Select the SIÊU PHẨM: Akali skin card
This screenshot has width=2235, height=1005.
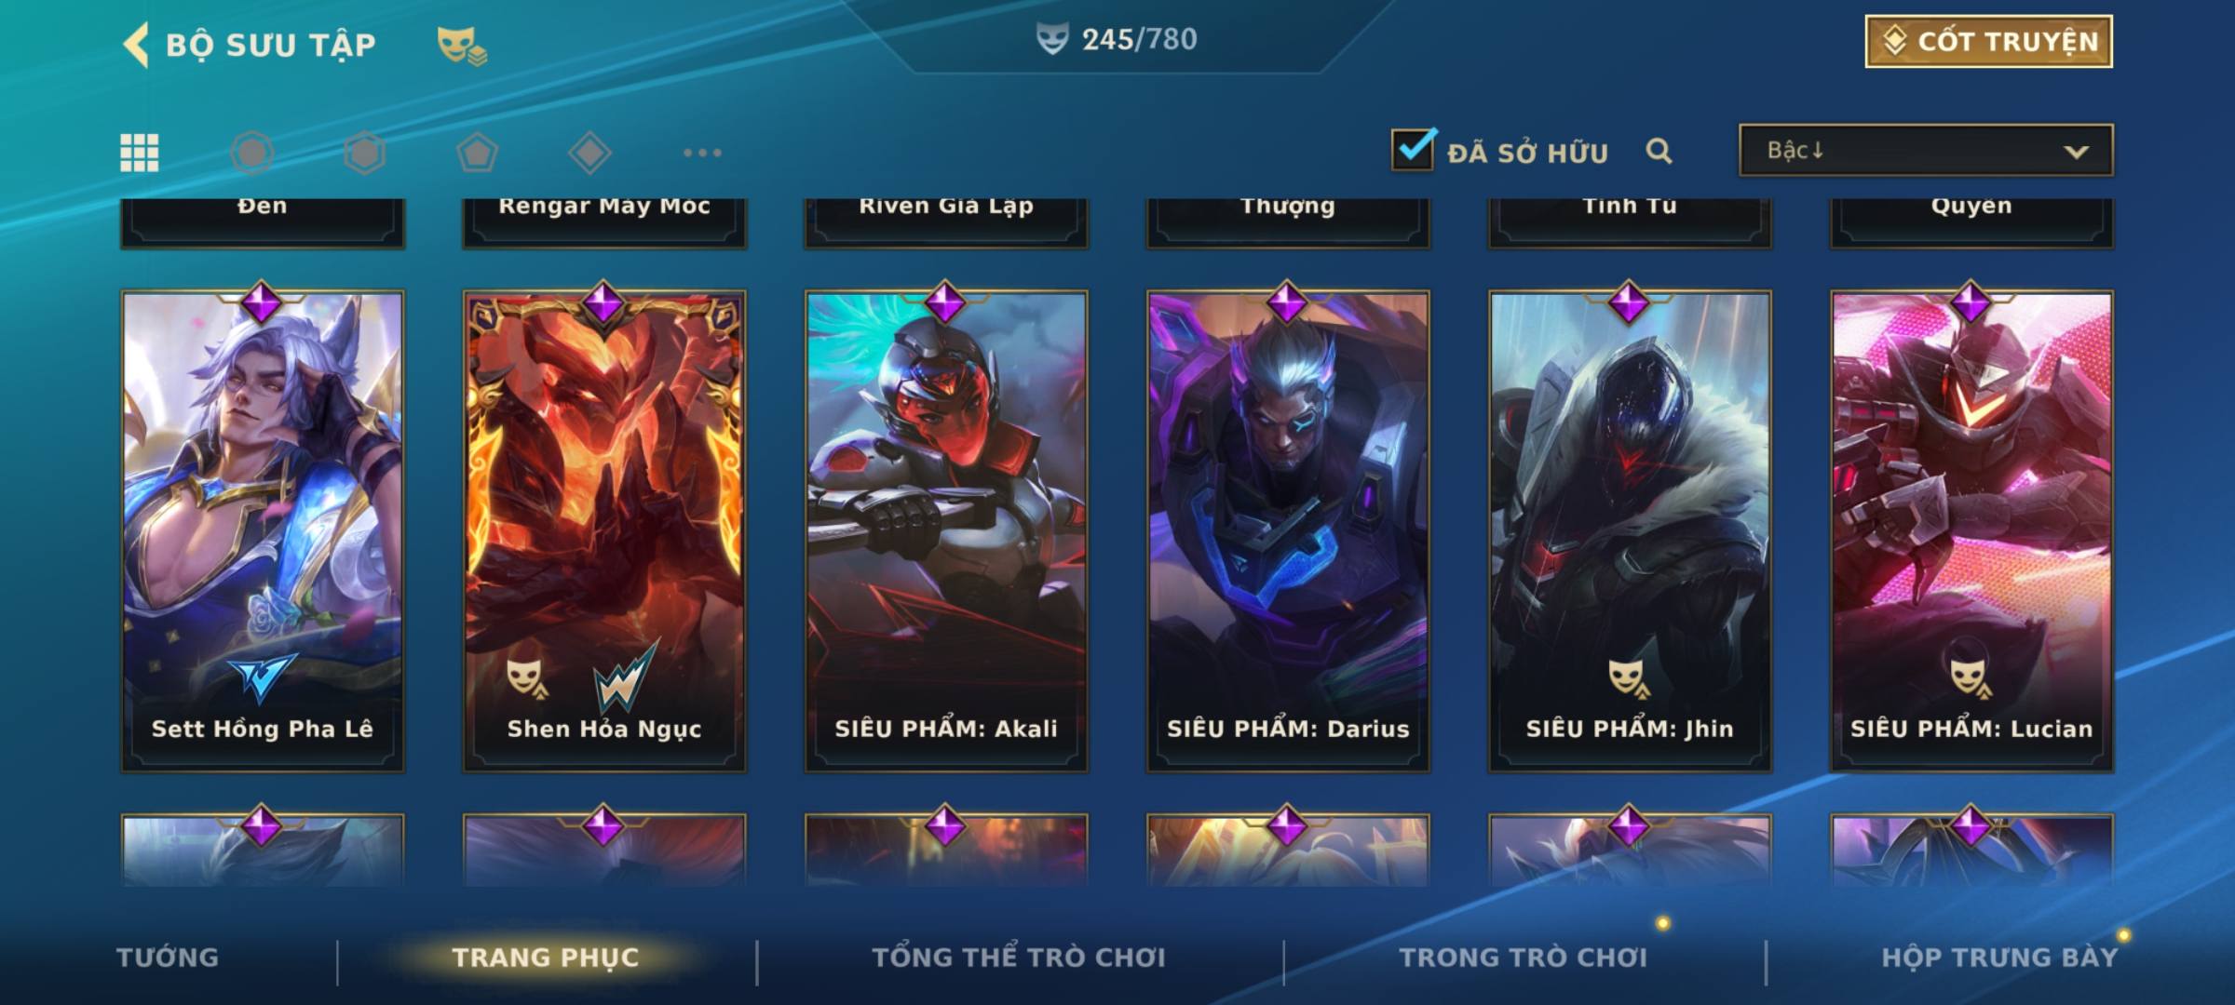tap(946, 531)
